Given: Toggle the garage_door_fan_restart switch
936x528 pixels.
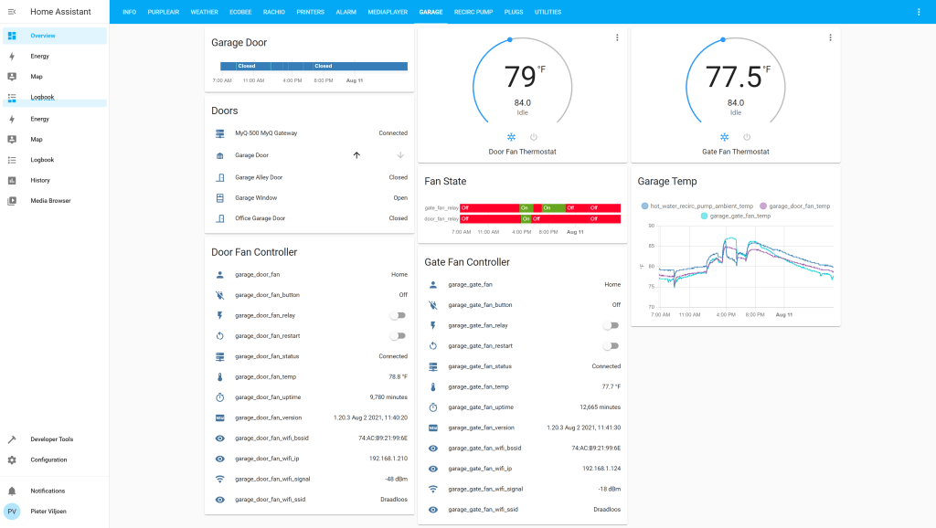Looking at the screenshot, I should [398, 336].
